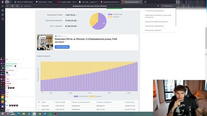Toggle Основной долг swatch under bar chart

tap(76, 96)
